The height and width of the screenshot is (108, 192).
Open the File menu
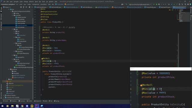click(x=4, y=1)
